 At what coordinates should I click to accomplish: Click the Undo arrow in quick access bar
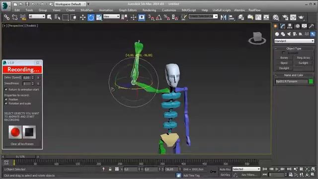[33, 4]
